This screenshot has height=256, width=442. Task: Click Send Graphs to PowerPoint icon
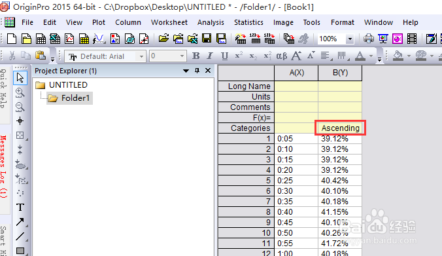click(x=397, y=39)
